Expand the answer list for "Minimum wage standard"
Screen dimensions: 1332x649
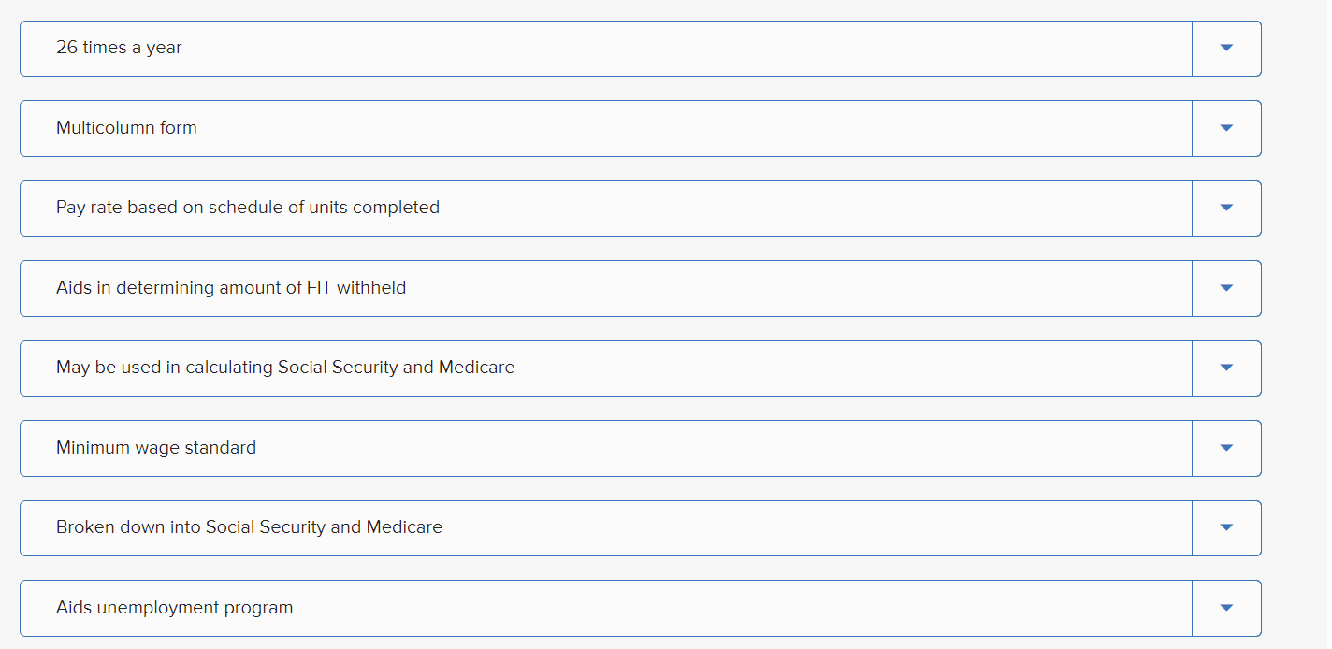point(1225,448)
